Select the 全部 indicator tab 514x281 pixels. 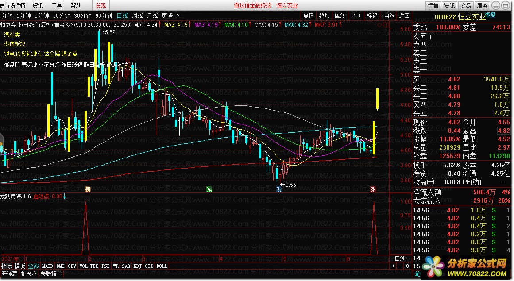pyautogui.click(x=34, y=266)
